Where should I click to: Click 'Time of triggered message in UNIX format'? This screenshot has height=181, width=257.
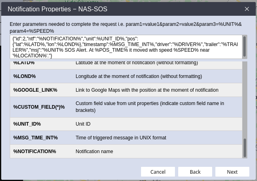click(x=121, y=138)
